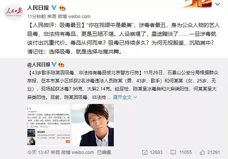This screenshot has width=228, height=159.
Task: Open the post options chevron menu
Action: click(218, 4)
